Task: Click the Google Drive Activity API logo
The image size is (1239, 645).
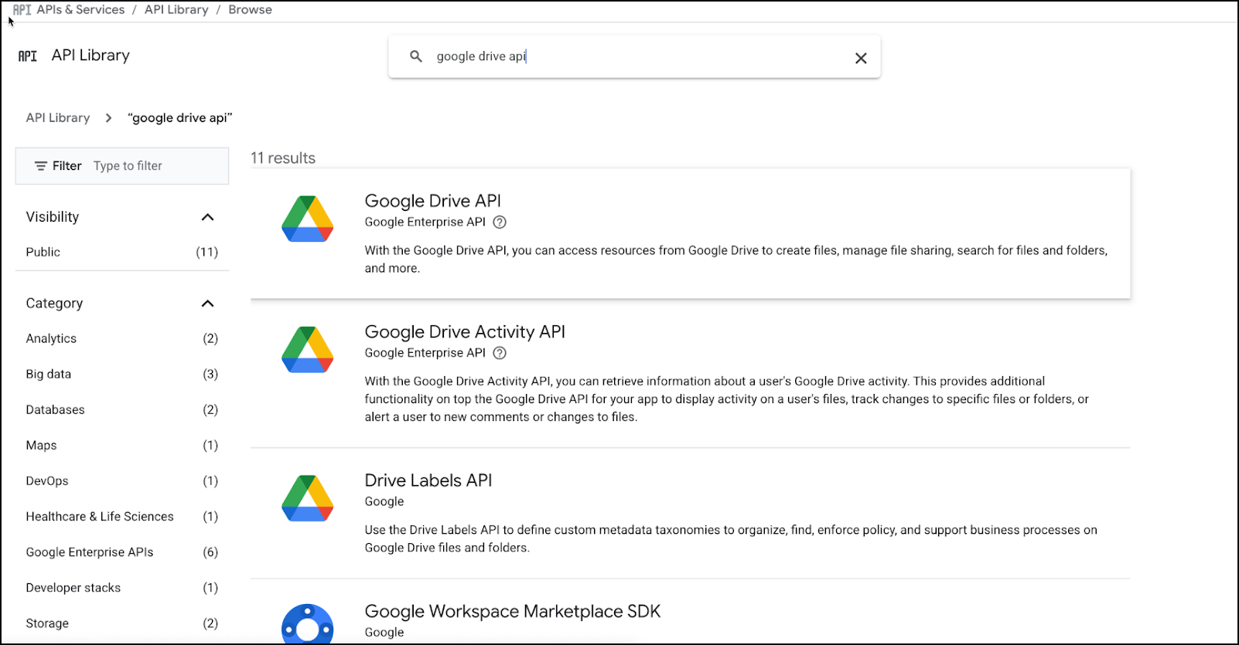Action: click(308, 350)
